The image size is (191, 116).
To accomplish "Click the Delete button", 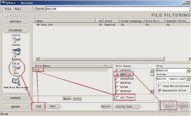I will 106,106.
